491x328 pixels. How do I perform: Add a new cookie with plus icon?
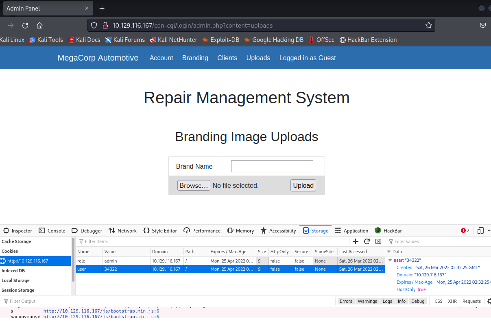click(356, 241)
